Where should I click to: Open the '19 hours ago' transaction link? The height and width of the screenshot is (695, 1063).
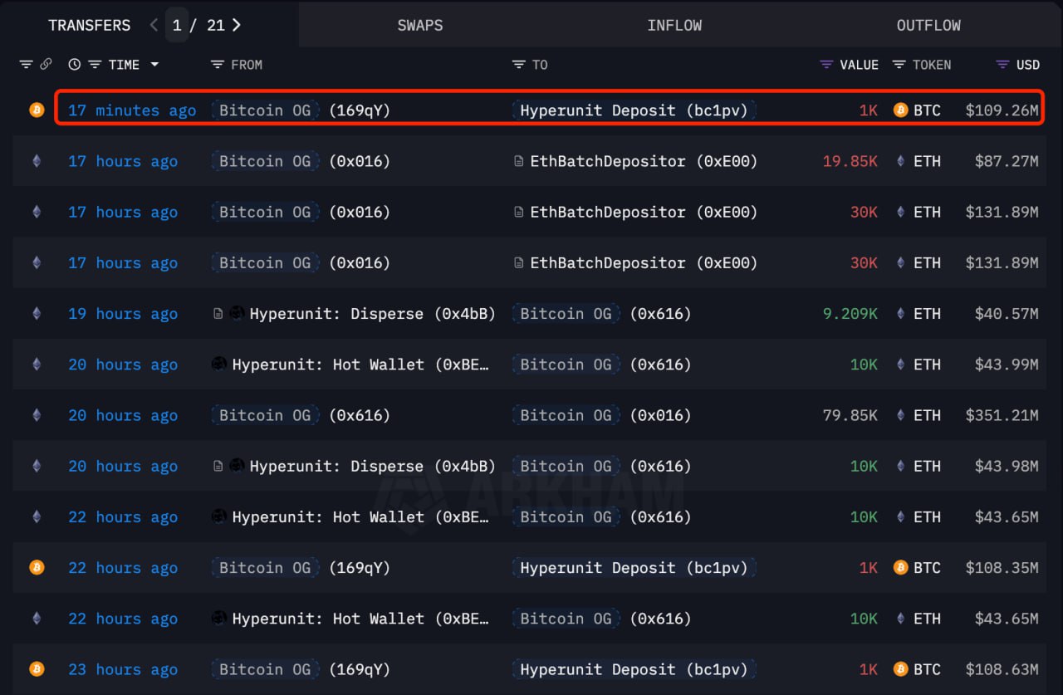pyautogui.click(x=123, y=314)
